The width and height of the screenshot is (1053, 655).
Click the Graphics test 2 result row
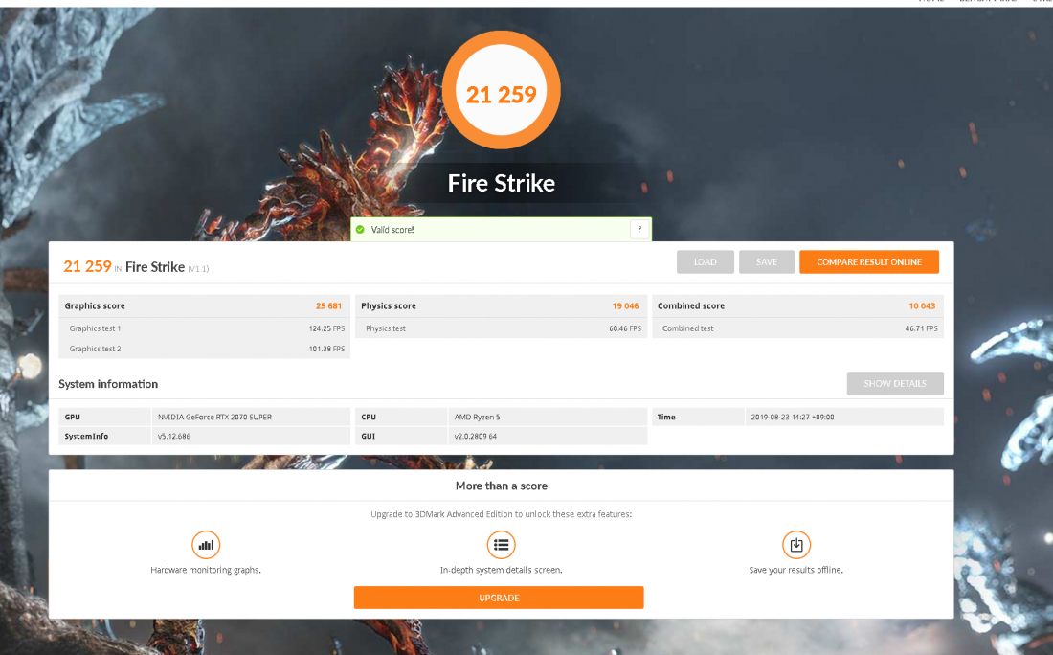click(204, 349)
